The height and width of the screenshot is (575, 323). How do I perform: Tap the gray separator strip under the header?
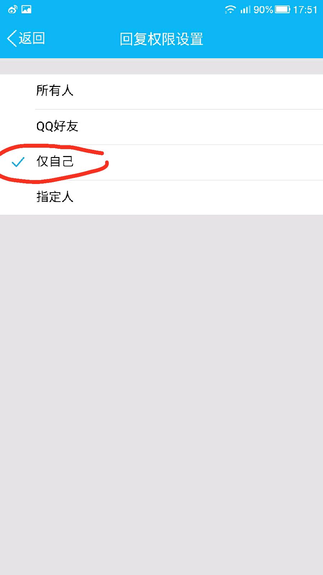click(161, 66)
